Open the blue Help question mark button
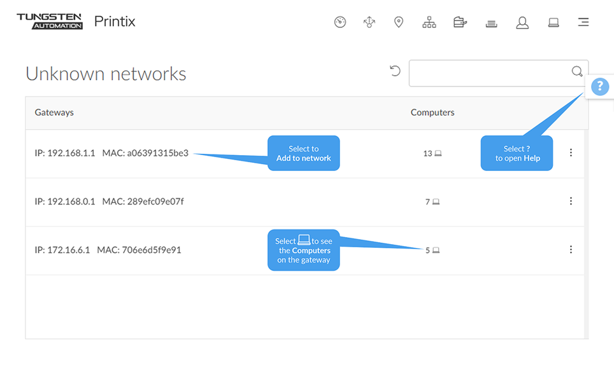614x377 pixels. tap(599, 86)
